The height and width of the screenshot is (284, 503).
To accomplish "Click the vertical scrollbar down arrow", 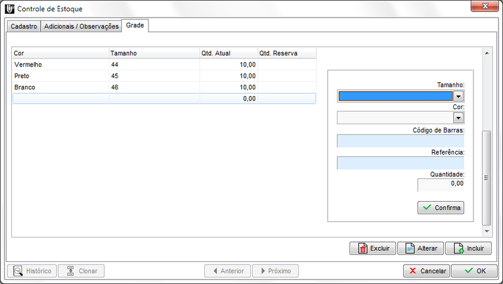I will pyautogui.click(x=486, y=231).
